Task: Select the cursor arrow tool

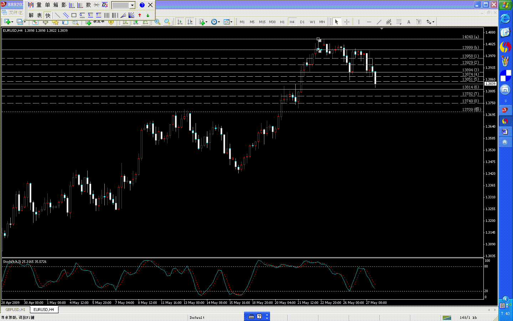Action: (336, 22)
